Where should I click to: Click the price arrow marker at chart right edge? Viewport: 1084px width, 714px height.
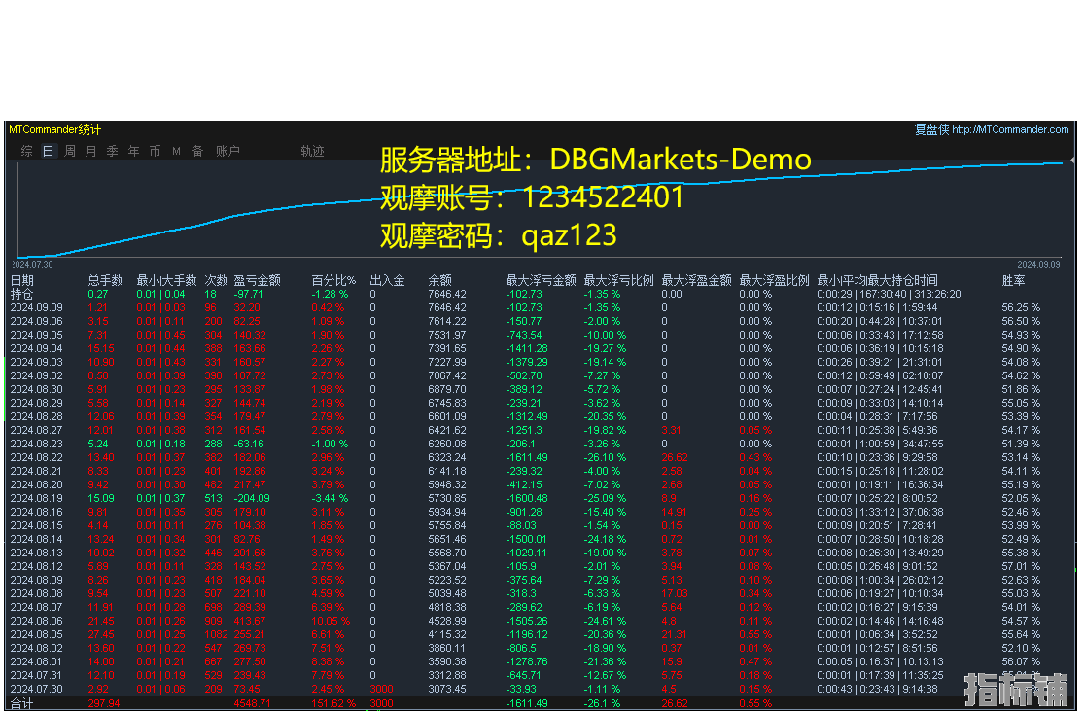point(1072,161)
